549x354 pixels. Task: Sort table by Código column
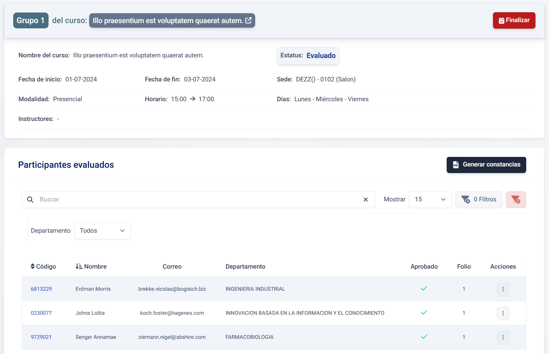pyautogui.click(x=43, y=266)
